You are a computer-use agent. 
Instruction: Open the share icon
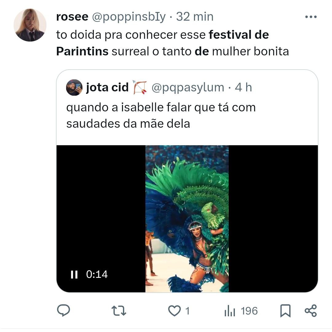[310, 311]
